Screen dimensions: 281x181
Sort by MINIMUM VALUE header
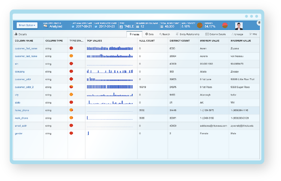click(x=210, y=41)
